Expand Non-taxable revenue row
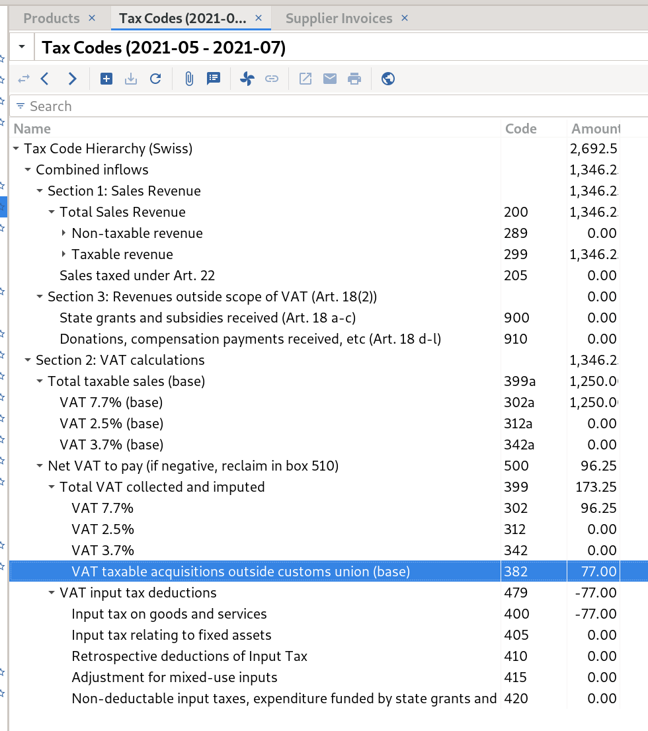 [63, 233]
